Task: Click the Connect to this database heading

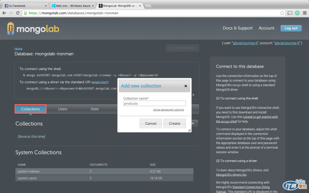Action: click(240, 66)
